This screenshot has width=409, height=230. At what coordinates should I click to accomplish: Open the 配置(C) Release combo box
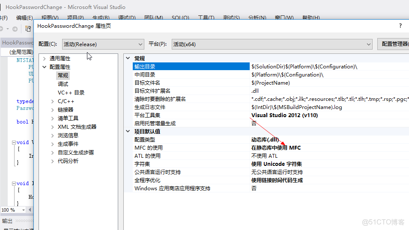click(x=103, y=44)
